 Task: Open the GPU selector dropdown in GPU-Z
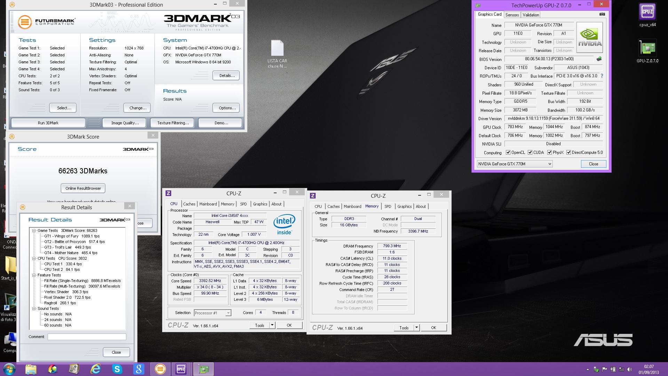(x=515, y=164)
